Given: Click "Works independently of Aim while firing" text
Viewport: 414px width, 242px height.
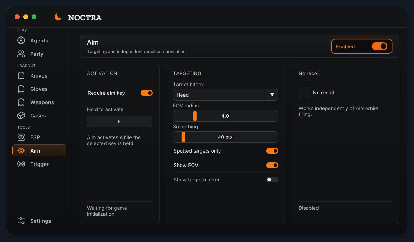Looking at the screenshot, I should pos(338,112).
